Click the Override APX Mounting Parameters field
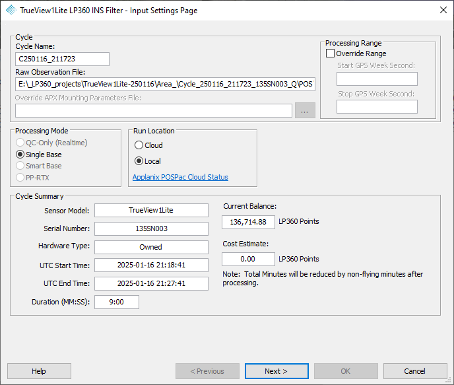454x385 pixels. 154,110
